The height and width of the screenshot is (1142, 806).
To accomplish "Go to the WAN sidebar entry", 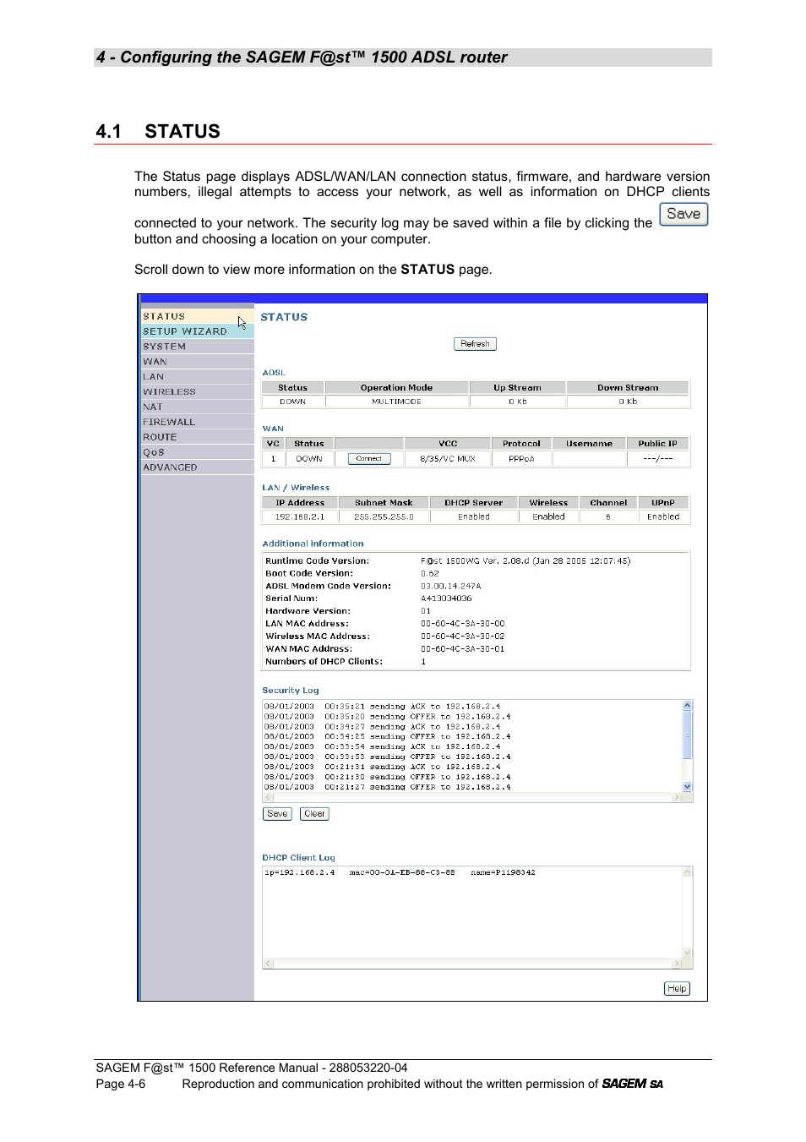I will tap(197, 362).
